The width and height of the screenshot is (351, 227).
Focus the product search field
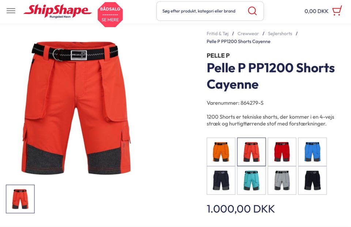point(210,11)
